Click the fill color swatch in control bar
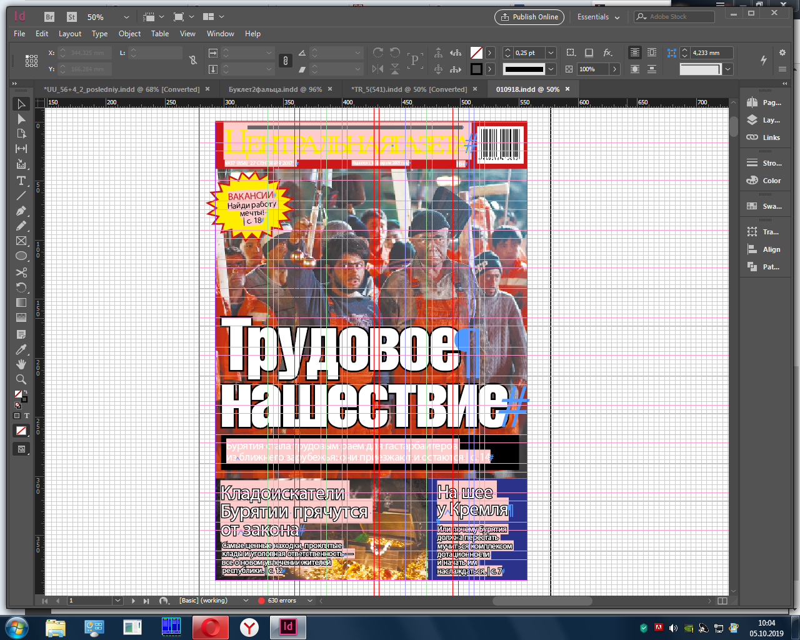Viewport: 800px width, 640px height. click(x=477, y=53)
